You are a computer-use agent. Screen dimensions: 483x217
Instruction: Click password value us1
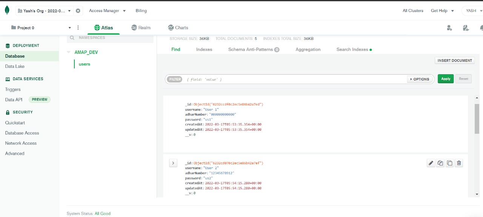(x=208, y=119)
